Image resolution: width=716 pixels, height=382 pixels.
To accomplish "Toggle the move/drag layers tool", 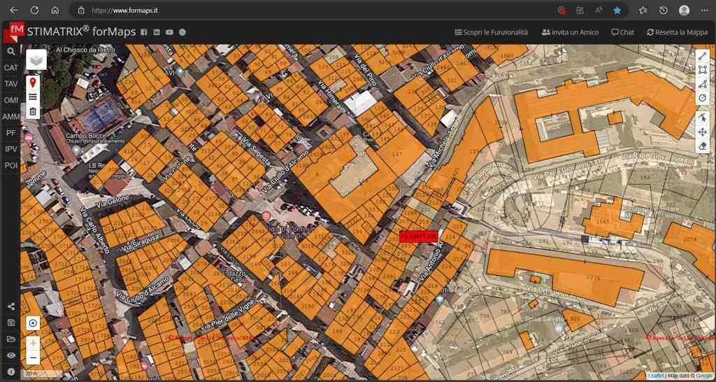I will 703,132.
